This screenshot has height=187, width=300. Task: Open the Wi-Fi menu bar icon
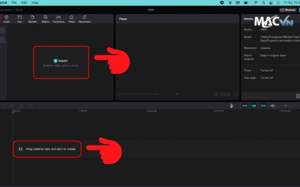[x=256, y=3]
